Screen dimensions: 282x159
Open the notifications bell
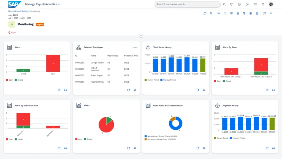point(263,4)
